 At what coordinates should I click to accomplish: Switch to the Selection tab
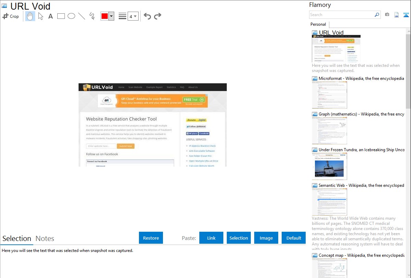[x=17, y=239]
